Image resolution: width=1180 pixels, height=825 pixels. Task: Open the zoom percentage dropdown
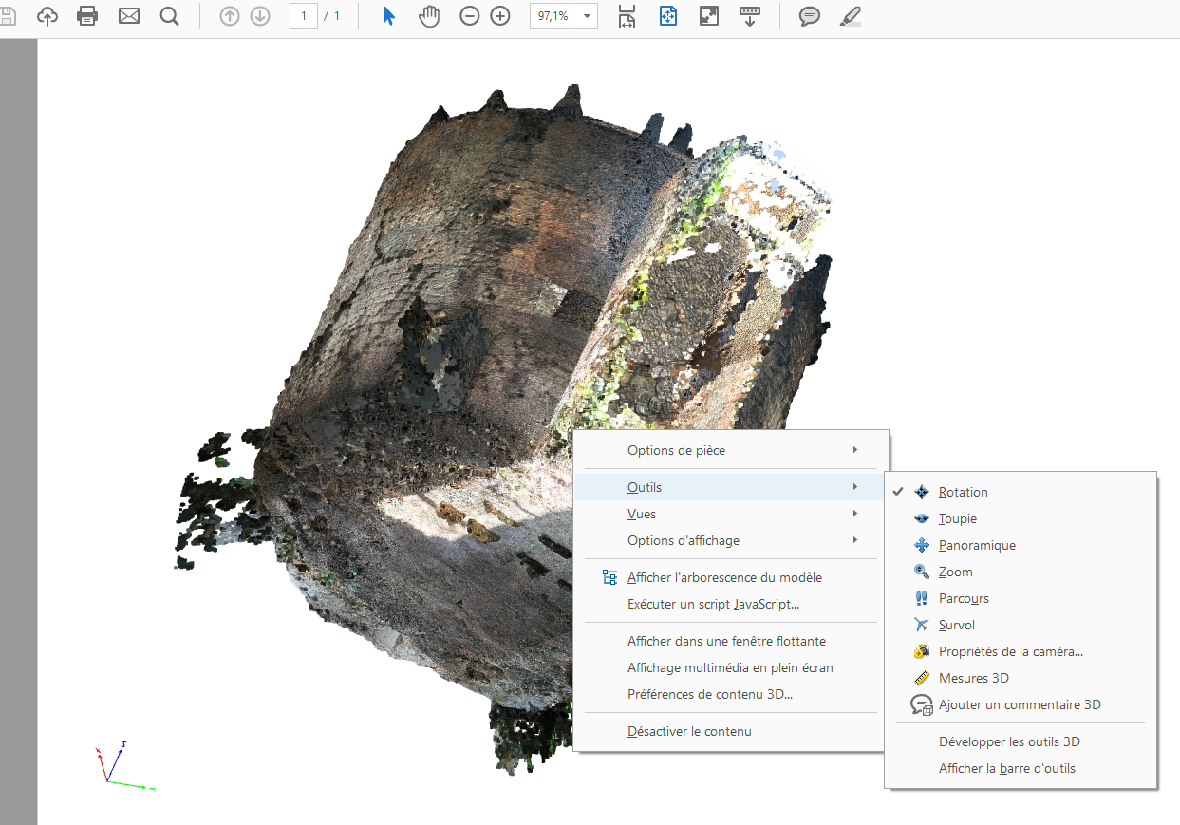click(588, 17)
